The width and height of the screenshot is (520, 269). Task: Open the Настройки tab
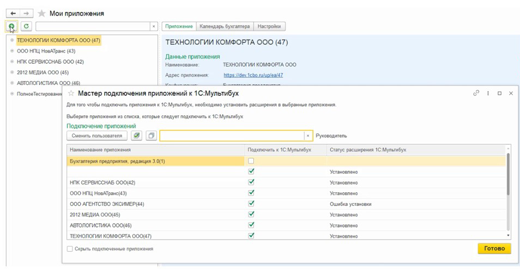click(x=269, y=26)
